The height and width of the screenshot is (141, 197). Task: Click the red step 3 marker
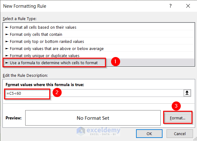point(176,106)
